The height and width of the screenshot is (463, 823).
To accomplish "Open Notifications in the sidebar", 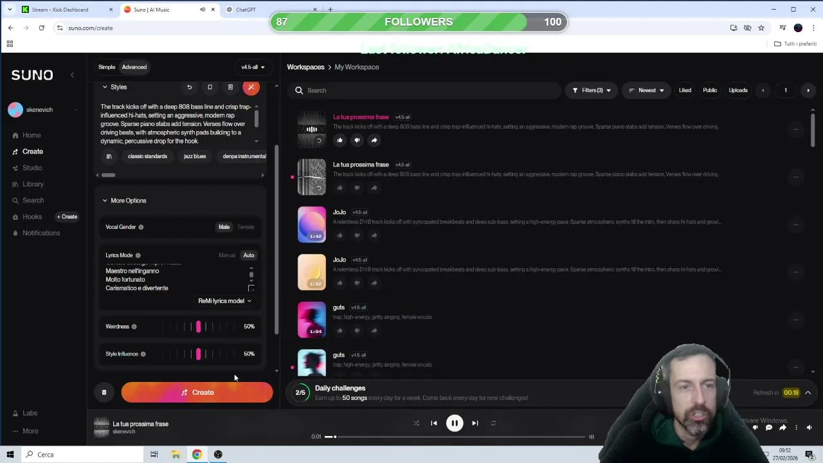I will click(36, 233).
